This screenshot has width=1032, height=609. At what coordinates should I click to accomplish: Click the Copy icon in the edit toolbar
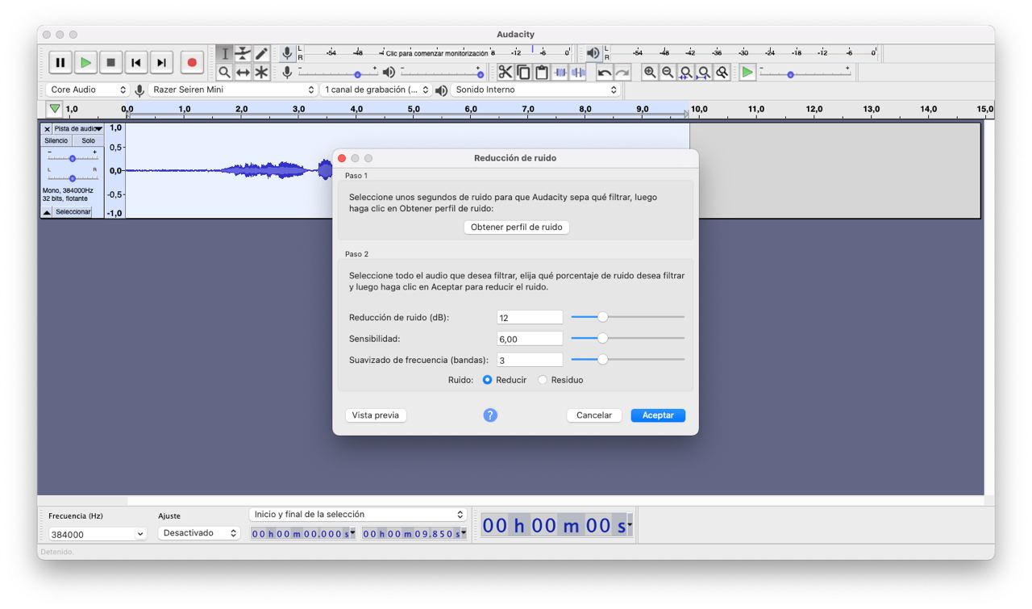(x=524, y=72)
